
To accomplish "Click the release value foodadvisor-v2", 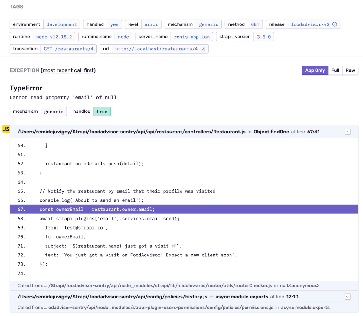I will click(310, 24).
